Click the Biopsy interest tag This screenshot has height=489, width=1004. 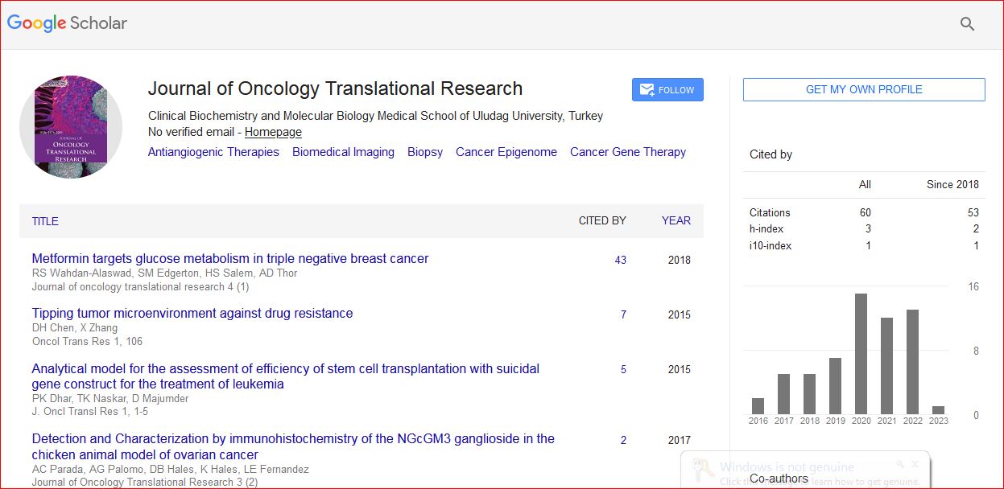424,152
